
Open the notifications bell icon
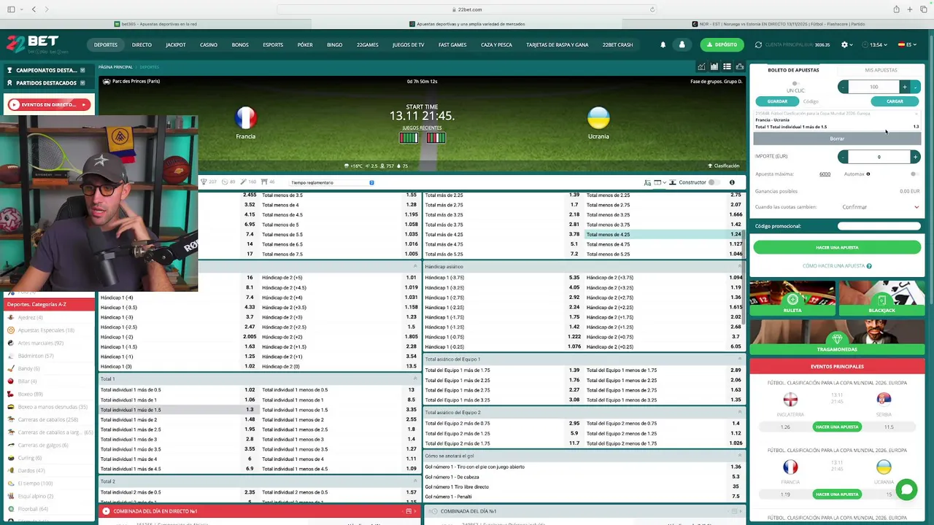663,44
